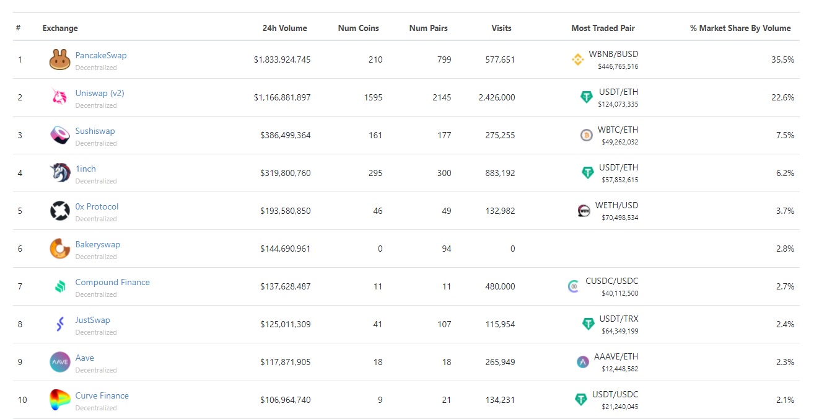Image resolution: width=814 pixels, height=419 pixels.
Task: Select 1inch volume $319,800,760
Action: point(286,173)
